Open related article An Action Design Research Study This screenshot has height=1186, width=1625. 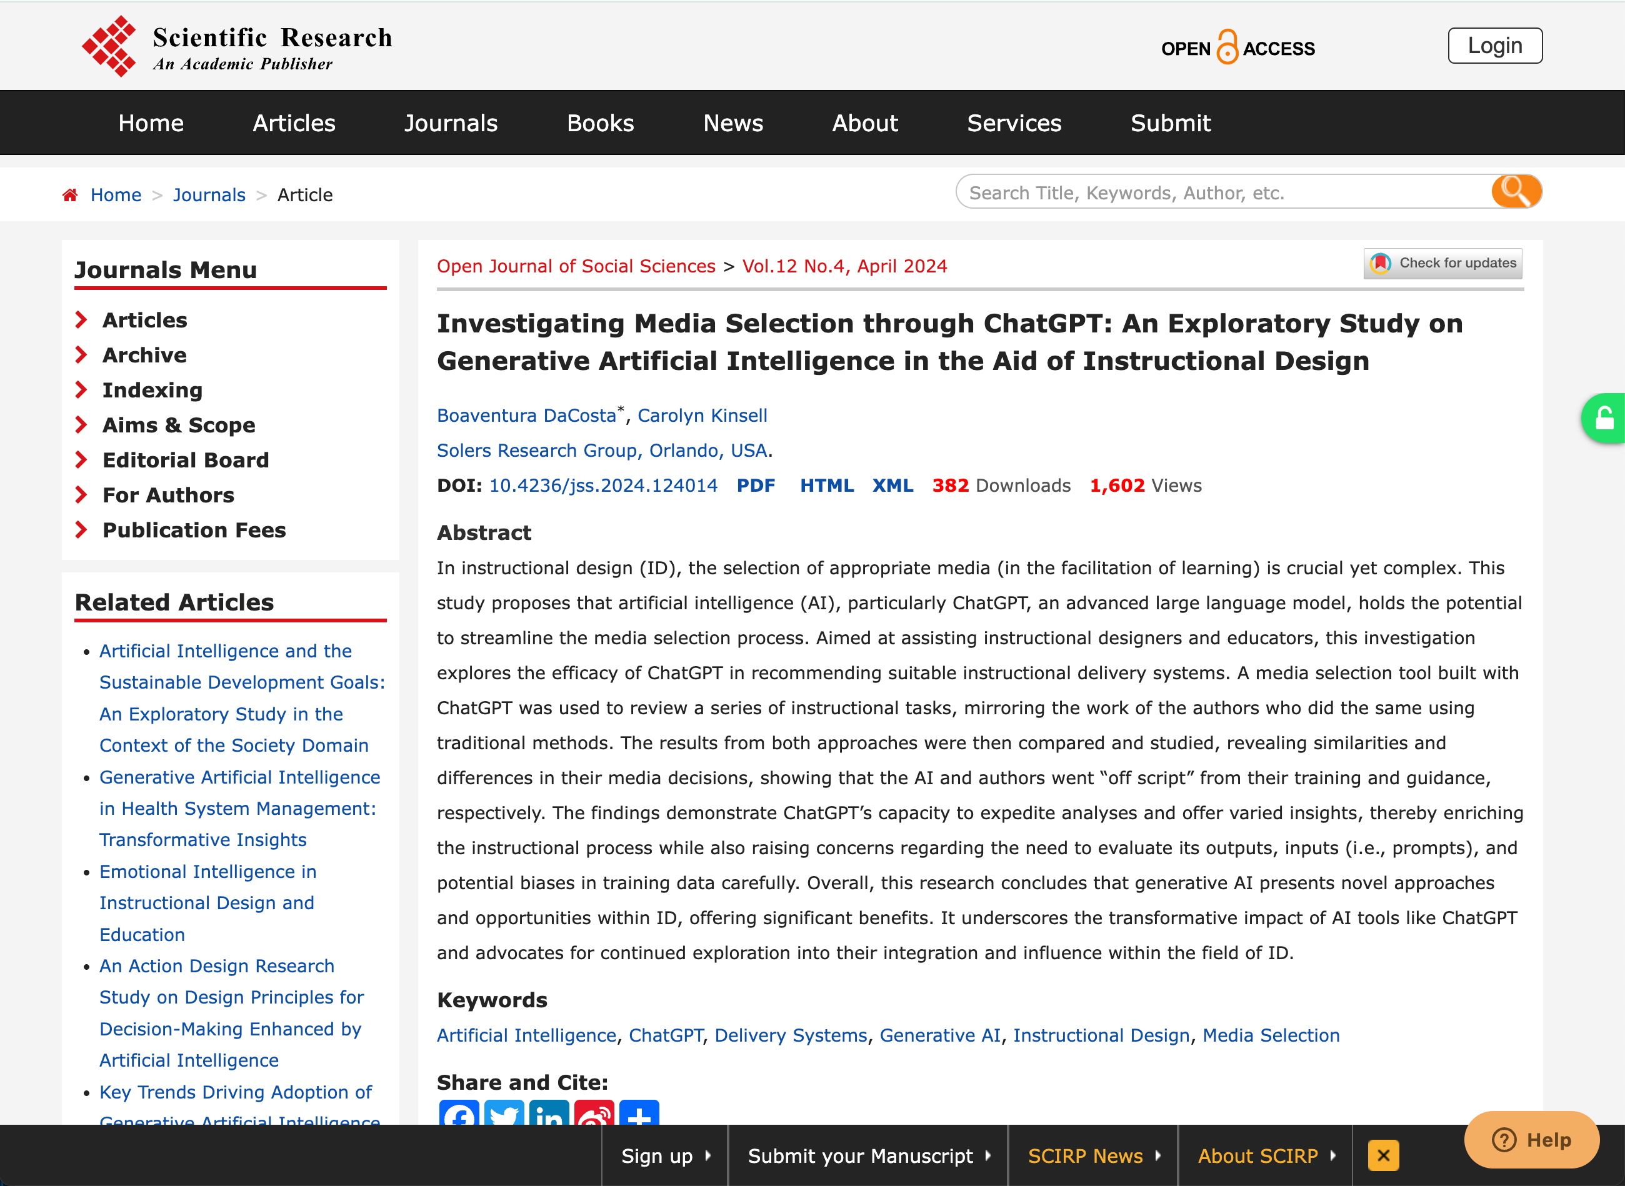click(x=231, y=1013)
